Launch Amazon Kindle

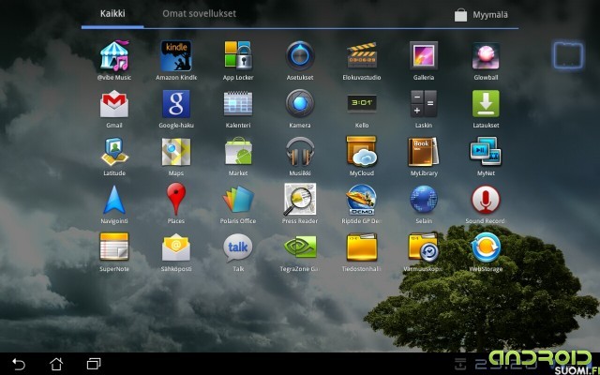point(176,56)
